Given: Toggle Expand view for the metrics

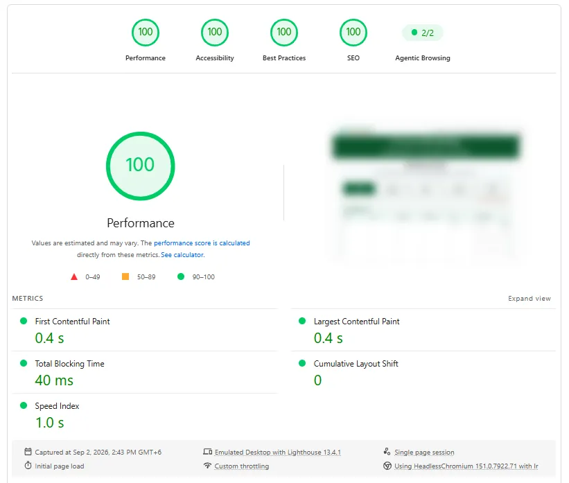Looking at the screenshot, I should (x=529, y=298).
